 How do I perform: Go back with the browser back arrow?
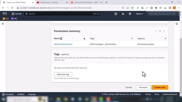point(3,8)
